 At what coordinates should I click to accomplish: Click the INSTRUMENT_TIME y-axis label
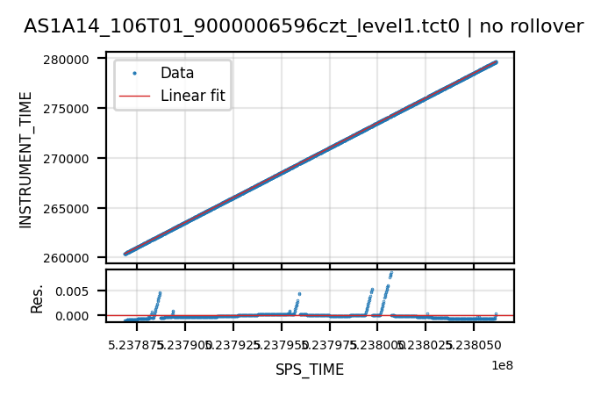(x=25, y=160)
